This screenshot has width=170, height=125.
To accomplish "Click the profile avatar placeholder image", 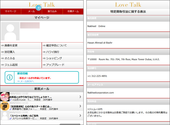I will tap(10, 31).
